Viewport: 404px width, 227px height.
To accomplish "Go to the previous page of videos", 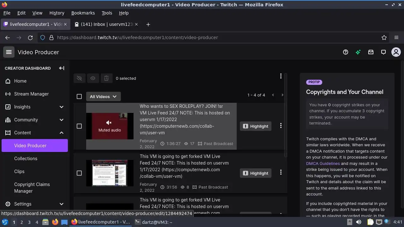I will click(273, 95).
